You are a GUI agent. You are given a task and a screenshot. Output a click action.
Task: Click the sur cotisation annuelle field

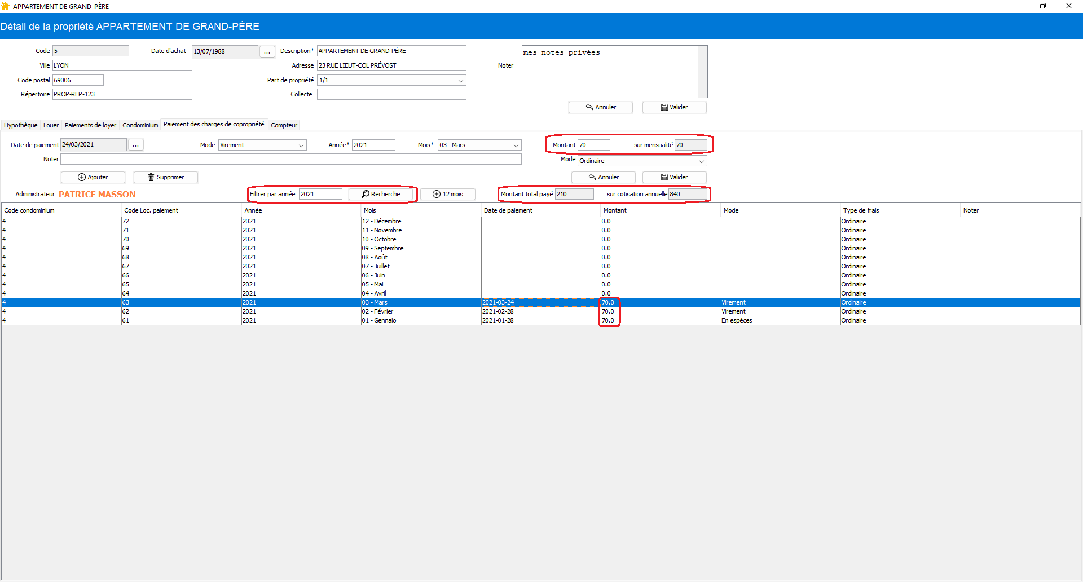pyautogui.click(x=688, y=194)
